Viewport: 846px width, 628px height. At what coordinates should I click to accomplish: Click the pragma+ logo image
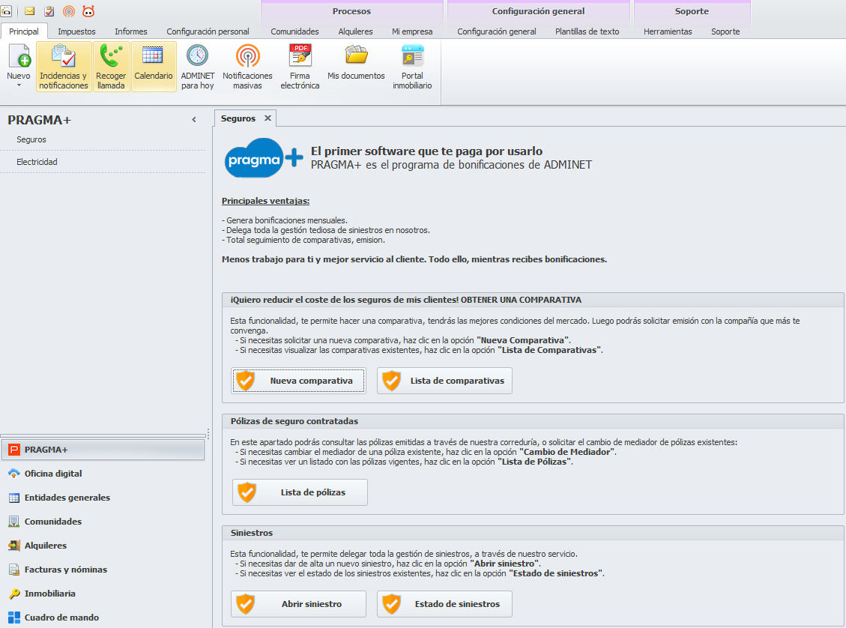263,158
